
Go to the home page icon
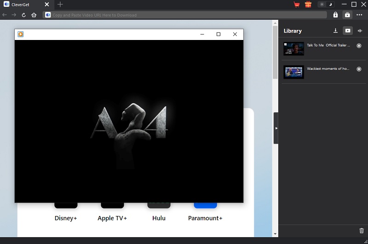coord(34,15)
